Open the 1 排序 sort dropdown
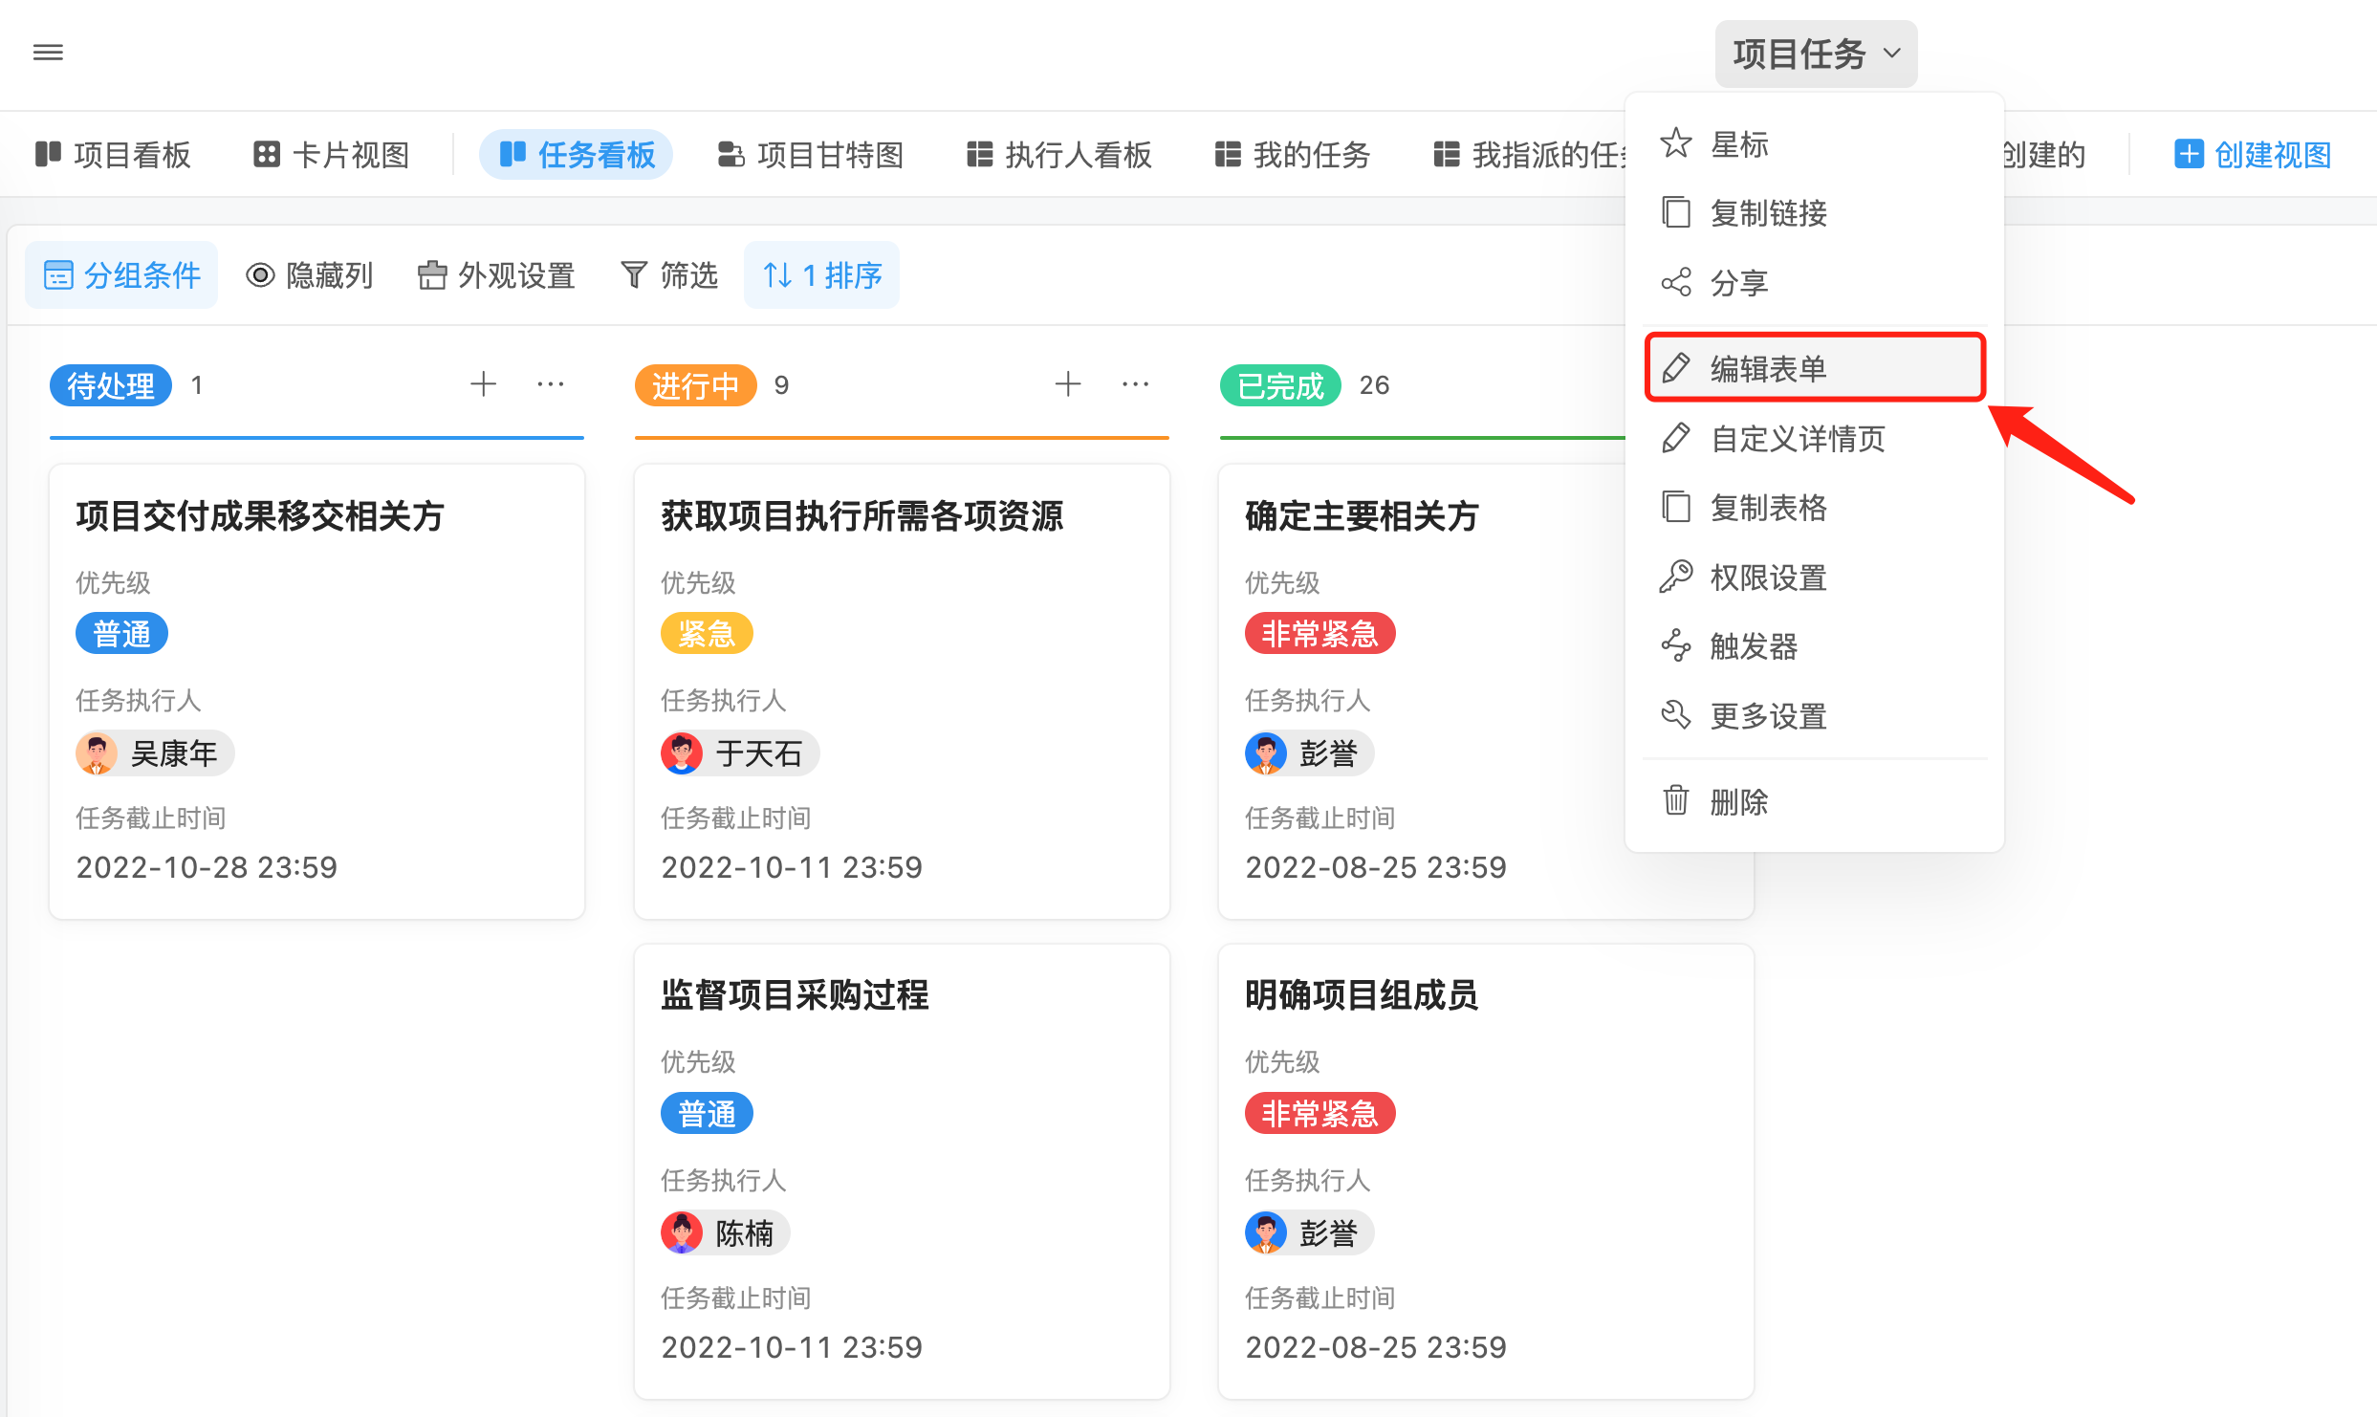The height and width of the screenshot is (1417, 2377). pos(822,275)
